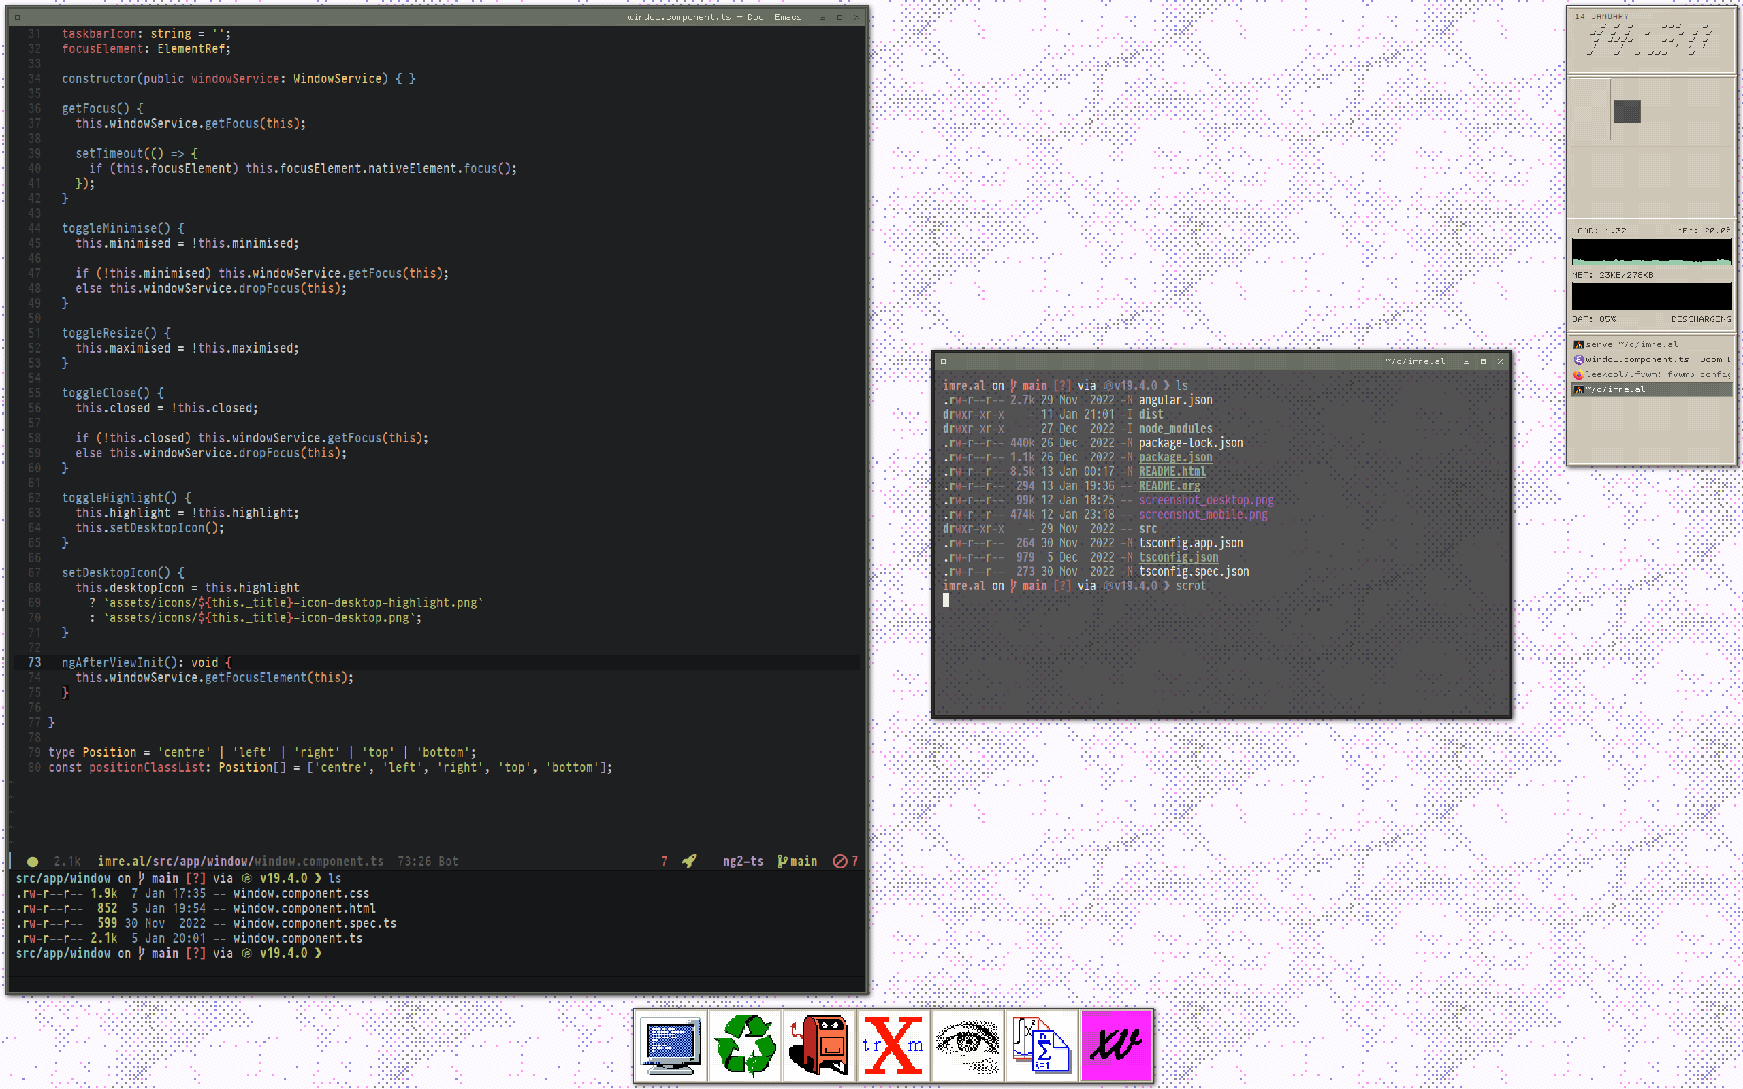Click the ng2-ts major mode label
The width and height of the screenshot is (1743, 1089).
point(743,861)
